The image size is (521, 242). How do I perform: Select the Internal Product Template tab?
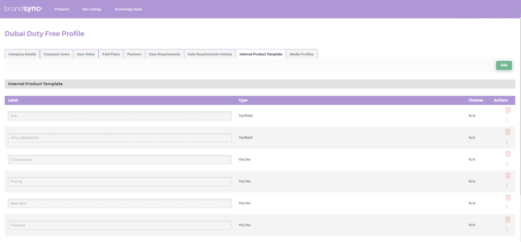click(260, 54)
